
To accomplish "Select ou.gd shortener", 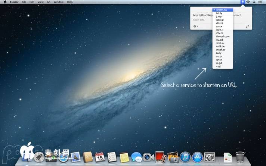I will point(223,40).
